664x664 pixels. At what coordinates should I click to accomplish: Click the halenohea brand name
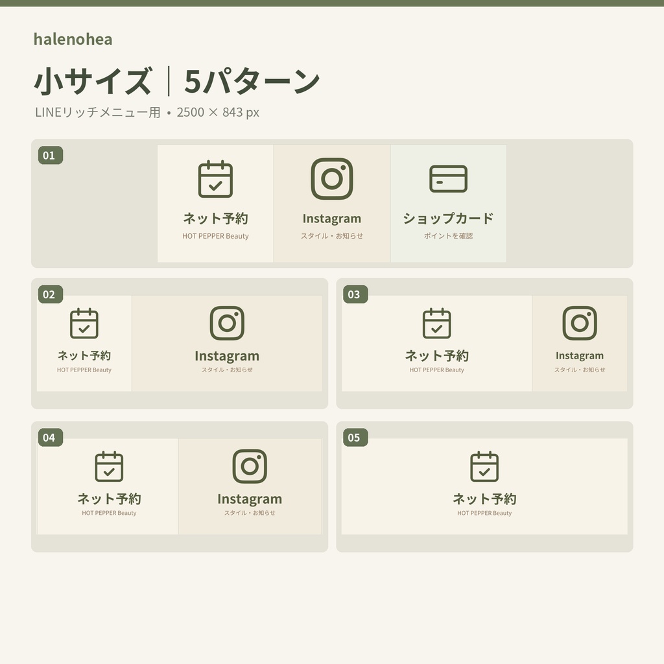tap(73, 40)
